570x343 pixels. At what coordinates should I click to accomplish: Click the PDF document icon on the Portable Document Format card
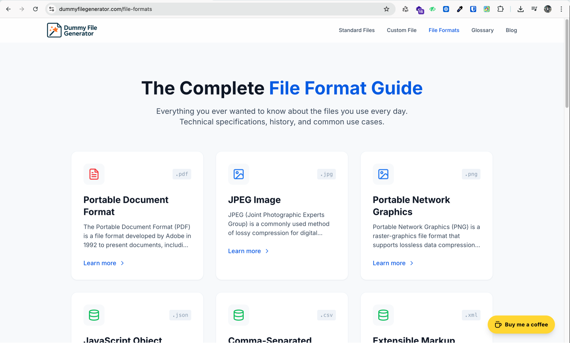click(x=94, y=174)
